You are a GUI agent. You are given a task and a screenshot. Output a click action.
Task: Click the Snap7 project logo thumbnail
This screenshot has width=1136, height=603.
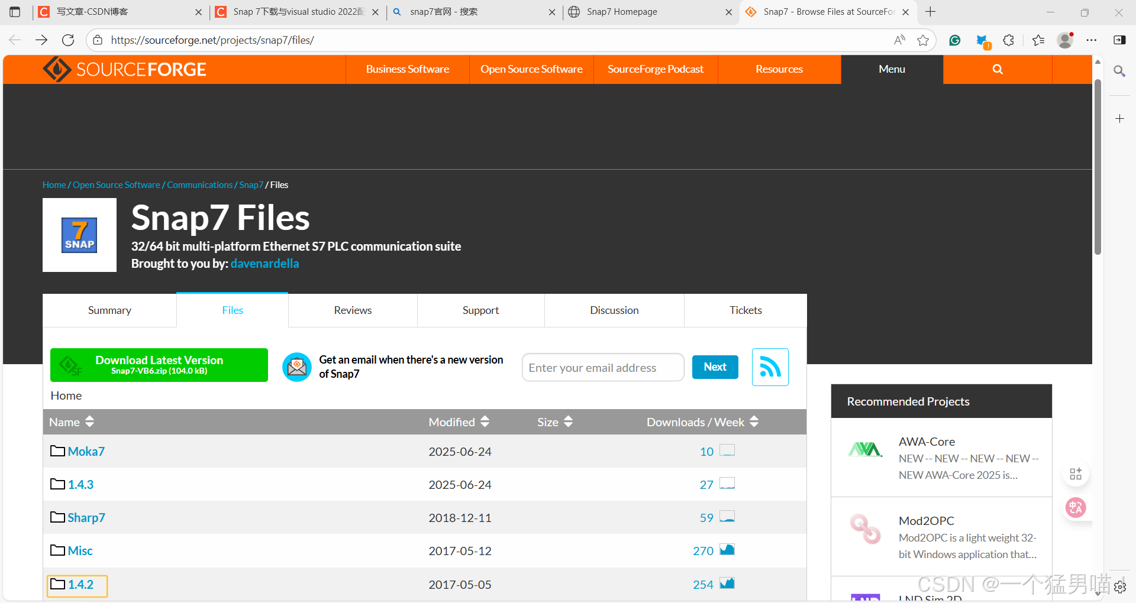coord(79,235)
